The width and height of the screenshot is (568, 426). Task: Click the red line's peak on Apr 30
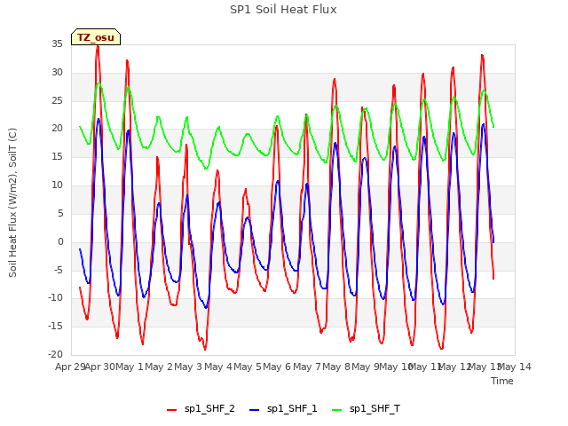click(x=98, y=47)
